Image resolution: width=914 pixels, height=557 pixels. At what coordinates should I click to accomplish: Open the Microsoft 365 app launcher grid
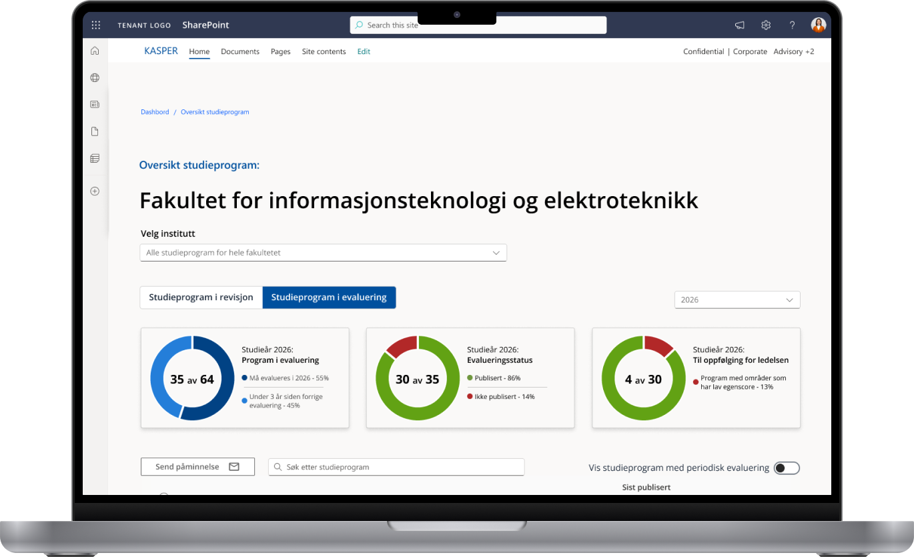pos(95,25)
